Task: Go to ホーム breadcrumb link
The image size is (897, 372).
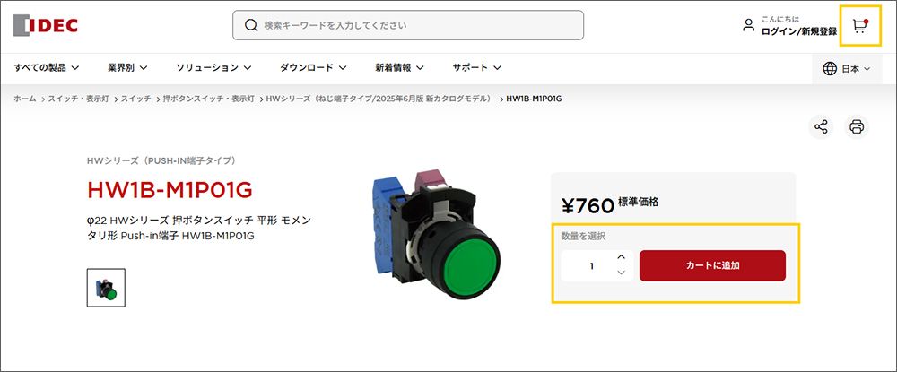Action: [x=24, y=99]
